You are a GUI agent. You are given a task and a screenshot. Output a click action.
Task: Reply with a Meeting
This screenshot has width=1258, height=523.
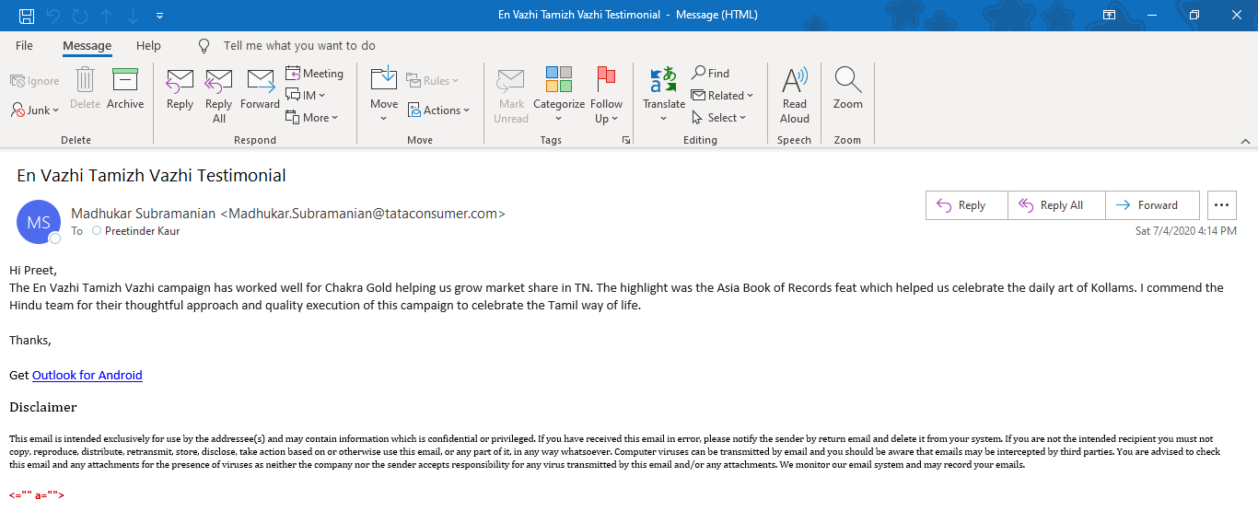315,73
